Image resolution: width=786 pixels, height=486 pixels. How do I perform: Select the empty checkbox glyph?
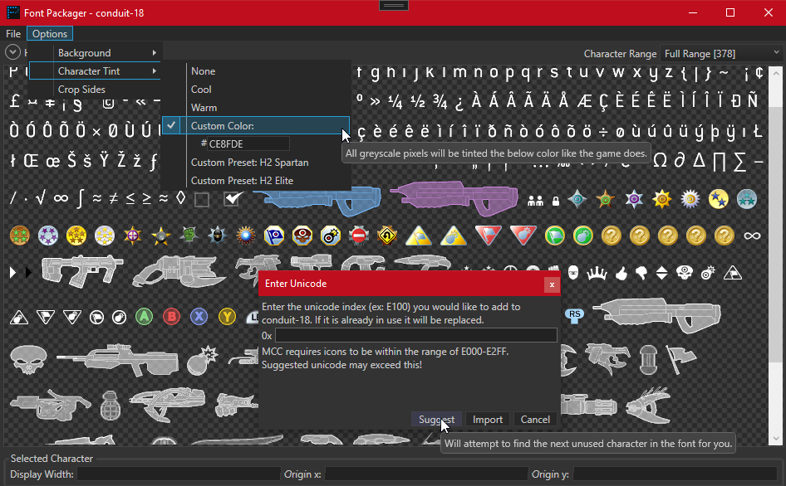(202, 200)
